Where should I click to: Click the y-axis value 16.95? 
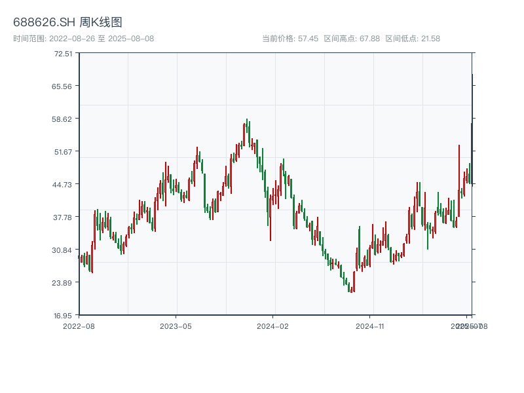point(63,316)
